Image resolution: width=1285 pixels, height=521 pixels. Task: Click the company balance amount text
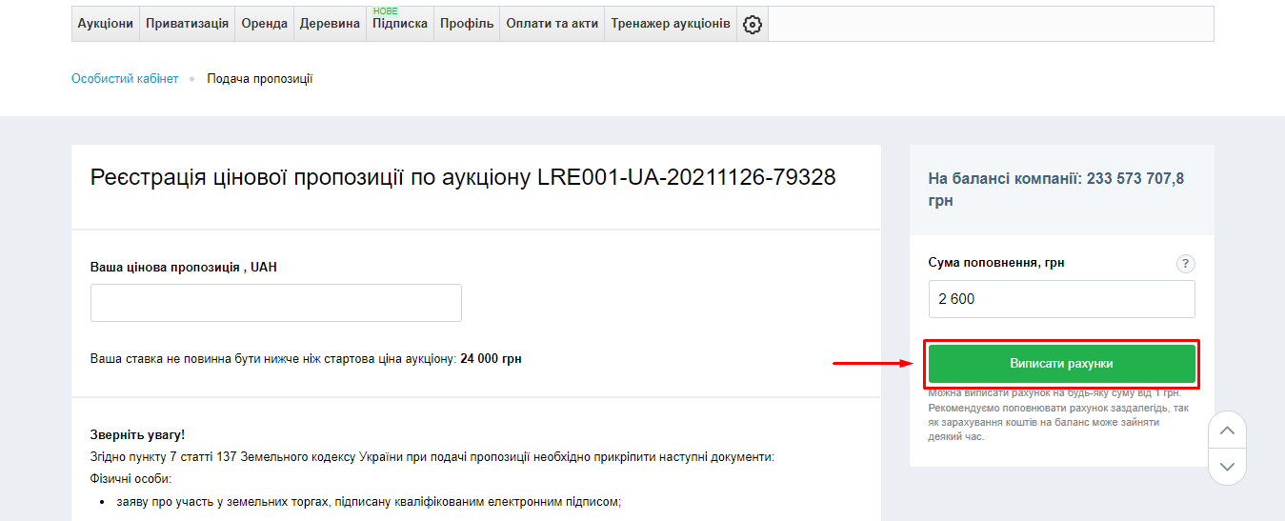tap(1055, 190)
